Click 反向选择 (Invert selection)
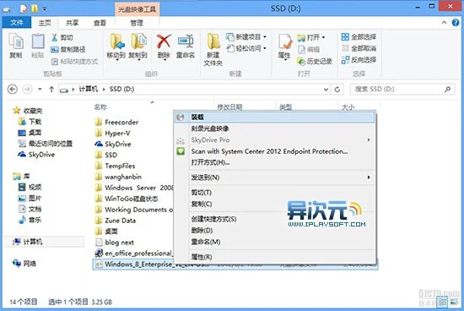The image size is (464, 311). [x=359, y=60]
